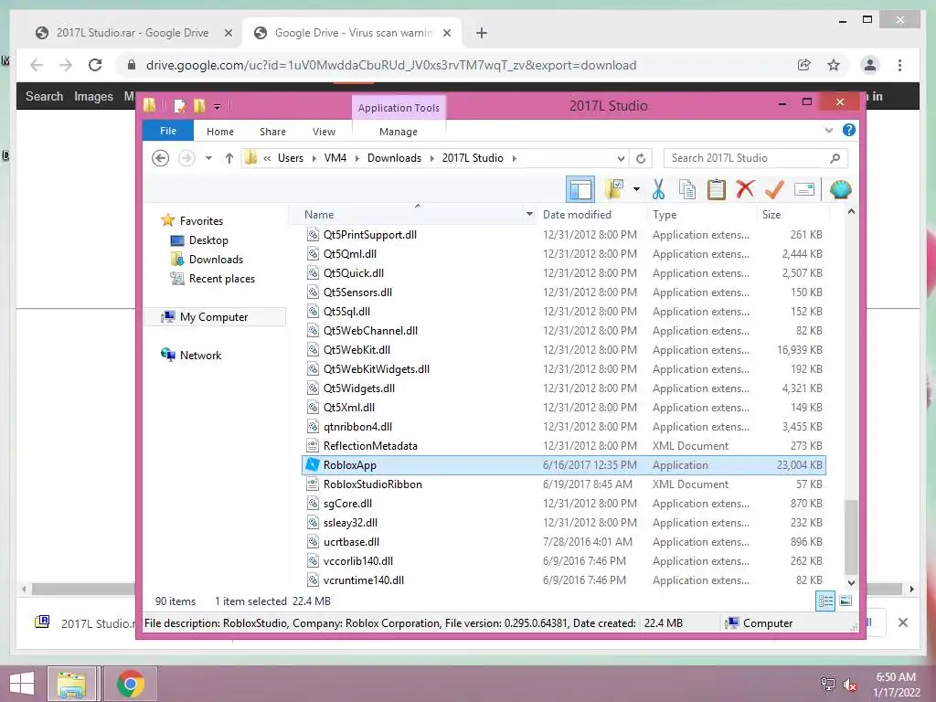Screen dimensions: 936x702
Task: Expand the Explorer ribbon chevron
Action: click(828, 130)
